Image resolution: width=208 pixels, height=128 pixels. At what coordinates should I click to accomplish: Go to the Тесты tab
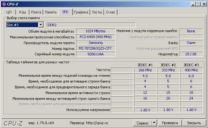97,12
